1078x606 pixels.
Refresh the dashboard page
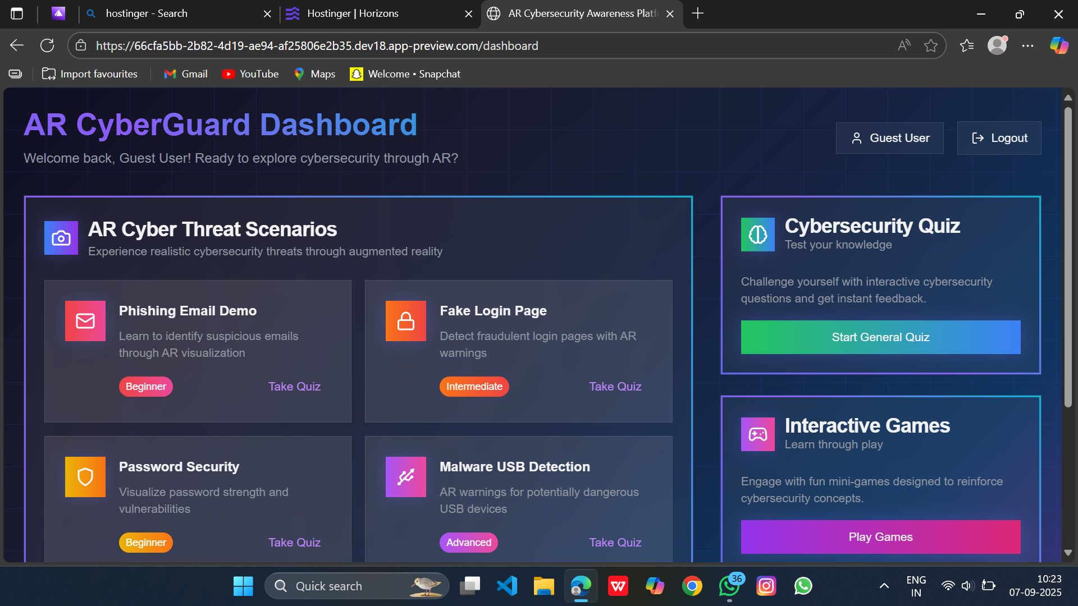[47, 46]
